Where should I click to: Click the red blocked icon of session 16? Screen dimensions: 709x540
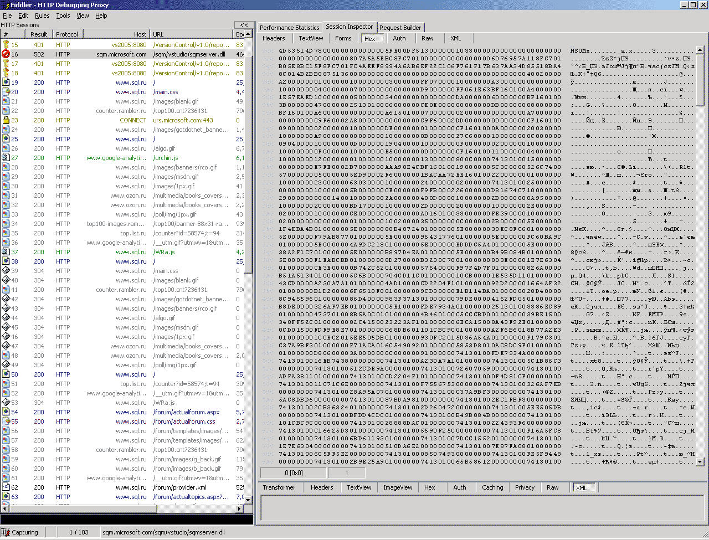click(6, 54)
